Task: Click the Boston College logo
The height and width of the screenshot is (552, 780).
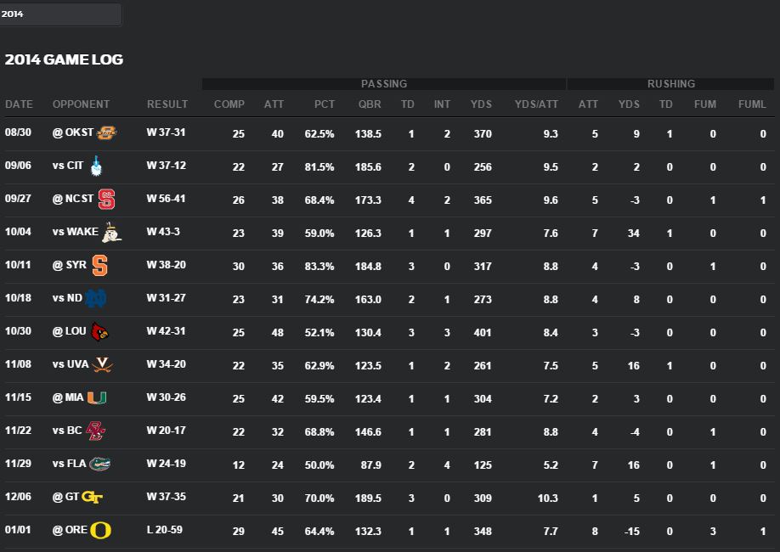Action: pos(96,431)
